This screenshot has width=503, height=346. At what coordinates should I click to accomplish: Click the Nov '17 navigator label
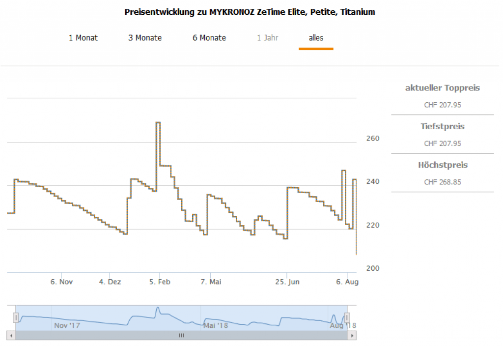pyautogui.click(x=67, y=325)
